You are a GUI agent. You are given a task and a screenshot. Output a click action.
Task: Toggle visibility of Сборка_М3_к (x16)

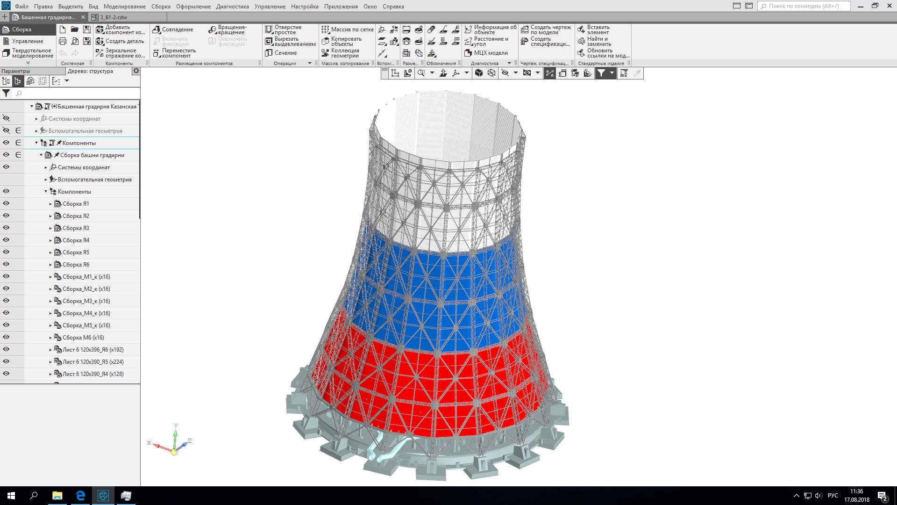(6, 301)
